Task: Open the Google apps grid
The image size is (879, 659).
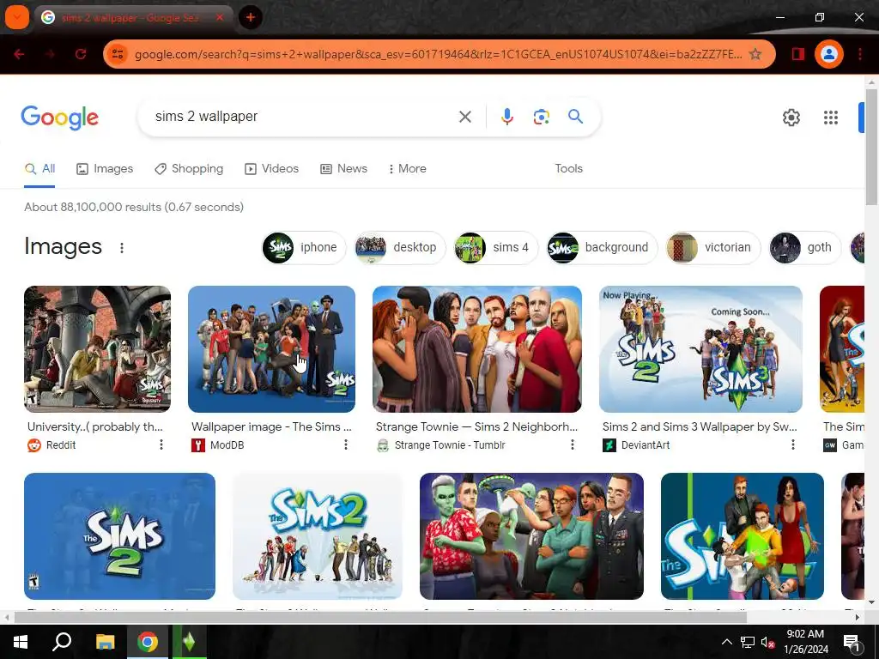Action: [831, 118]
